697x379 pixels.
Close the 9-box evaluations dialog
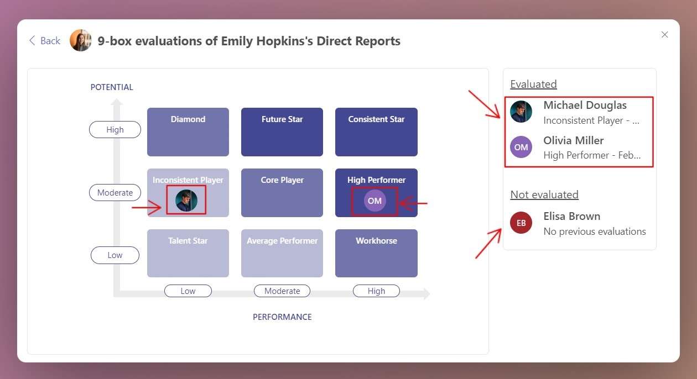(x=664, y=35)
